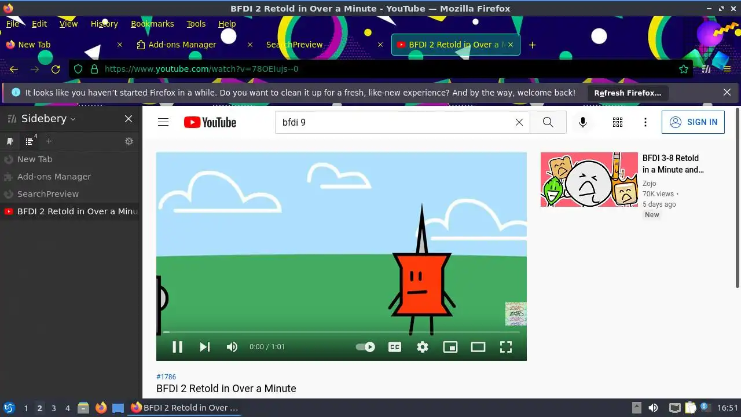
Task: Open the Zojo channel link
Action: click(649, 184)
